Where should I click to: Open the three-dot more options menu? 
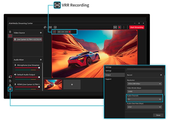tap(124, 27)
